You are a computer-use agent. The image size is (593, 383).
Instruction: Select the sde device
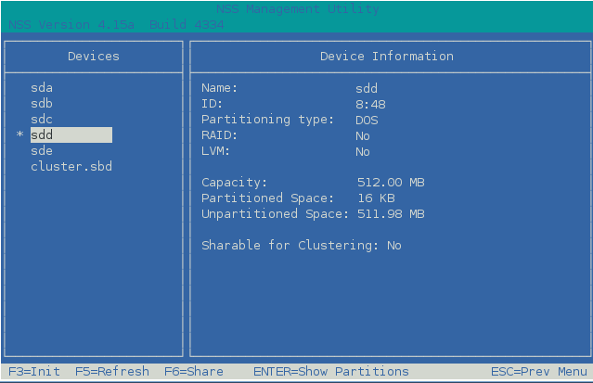[x=42, y=151]
